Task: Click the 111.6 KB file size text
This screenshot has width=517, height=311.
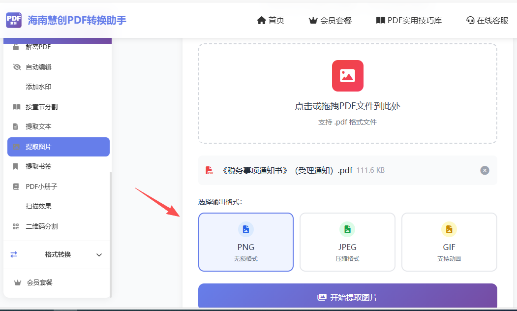Action: click(x=370, y=170)
